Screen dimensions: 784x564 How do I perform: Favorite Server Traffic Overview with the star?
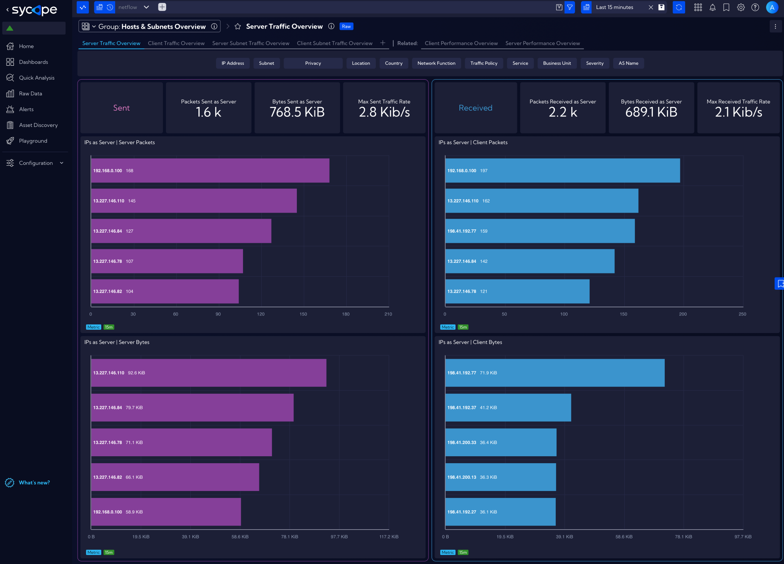click(238, 27)
